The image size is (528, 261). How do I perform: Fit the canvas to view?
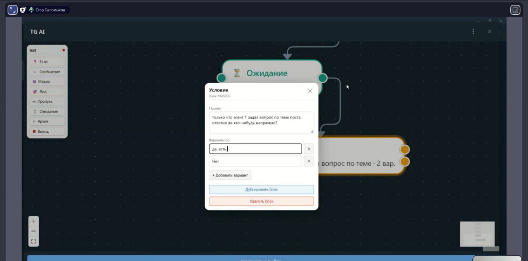point(33,242)
